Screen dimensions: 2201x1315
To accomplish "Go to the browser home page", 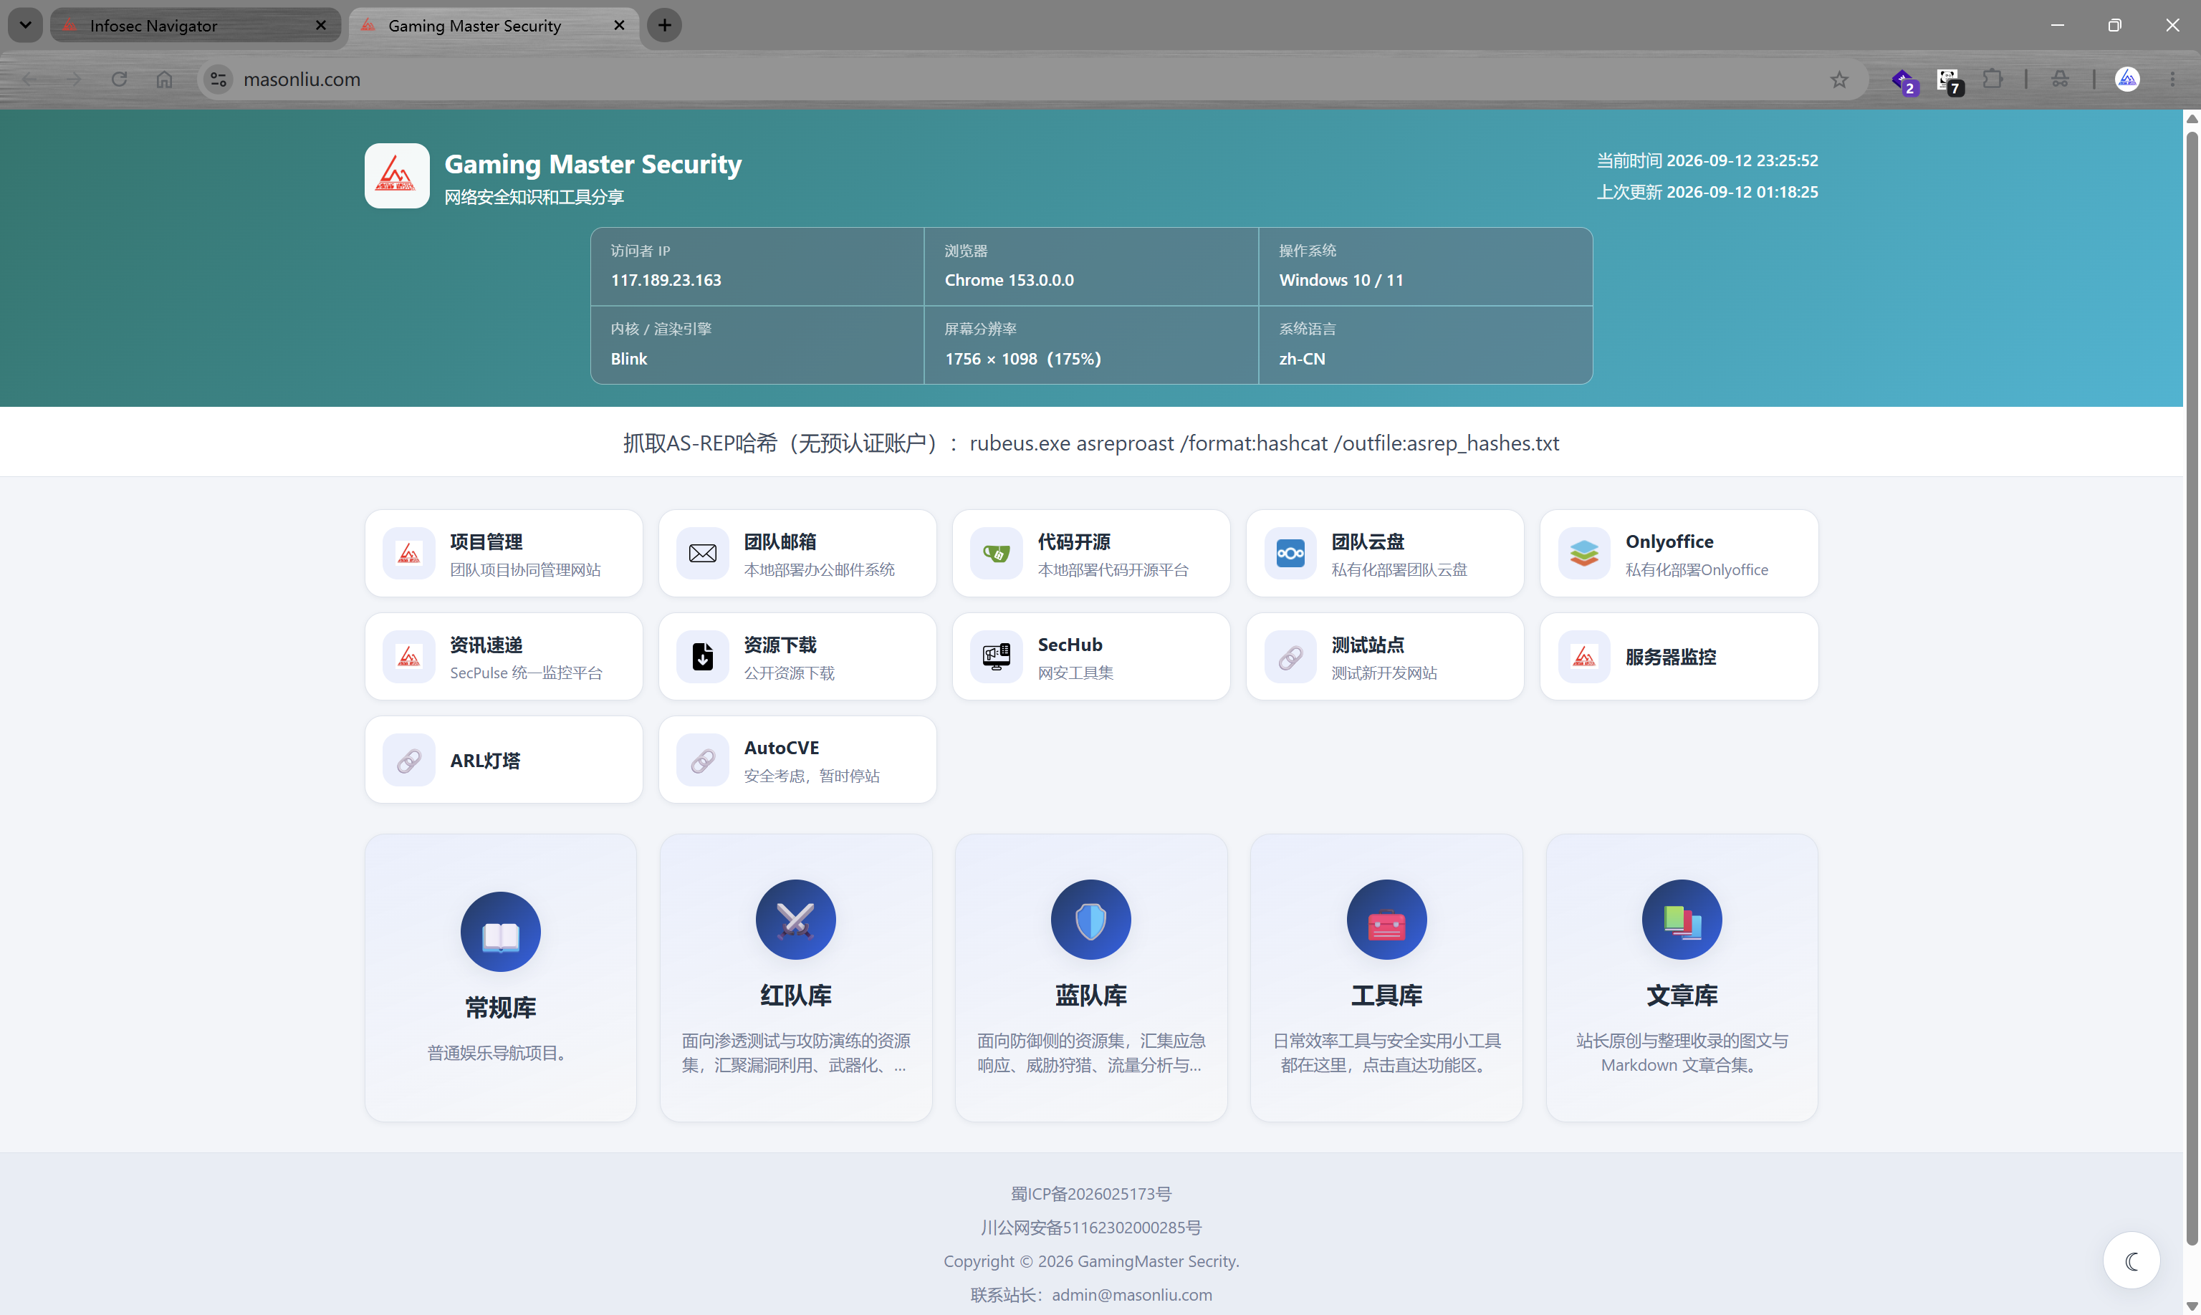I will [164, 80].
